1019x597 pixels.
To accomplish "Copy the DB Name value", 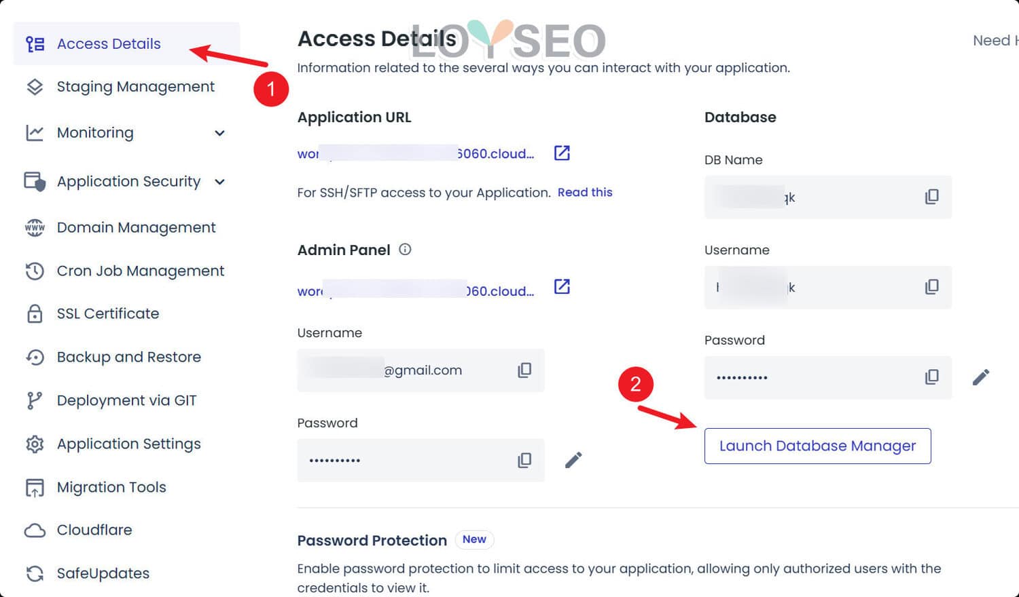I will click(x=931, y=197).
